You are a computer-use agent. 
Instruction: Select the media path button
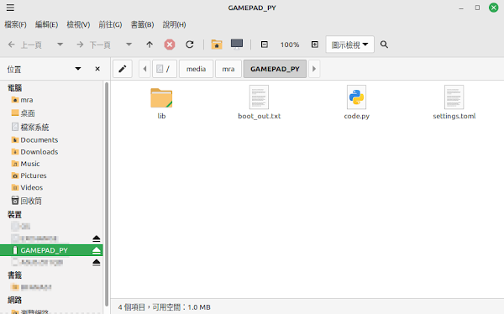(196, 69)
